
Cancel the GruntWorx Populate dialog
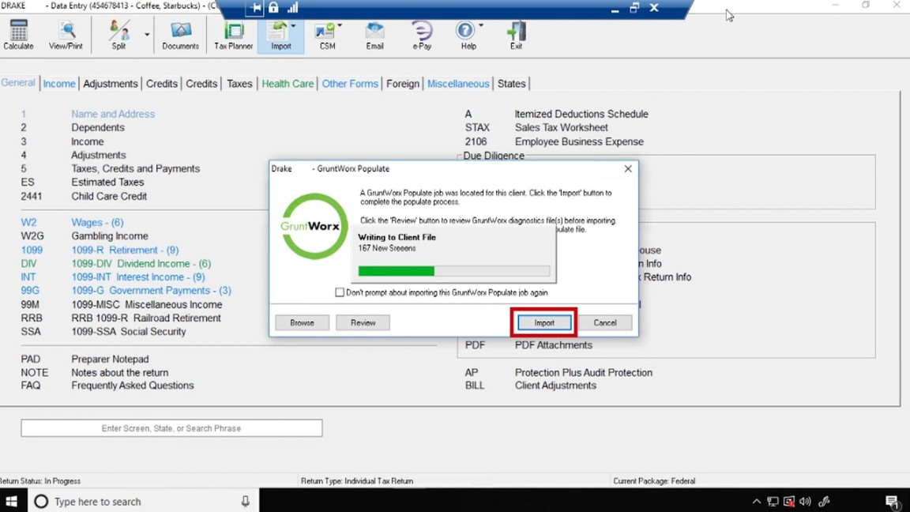(x=605, y=322)
